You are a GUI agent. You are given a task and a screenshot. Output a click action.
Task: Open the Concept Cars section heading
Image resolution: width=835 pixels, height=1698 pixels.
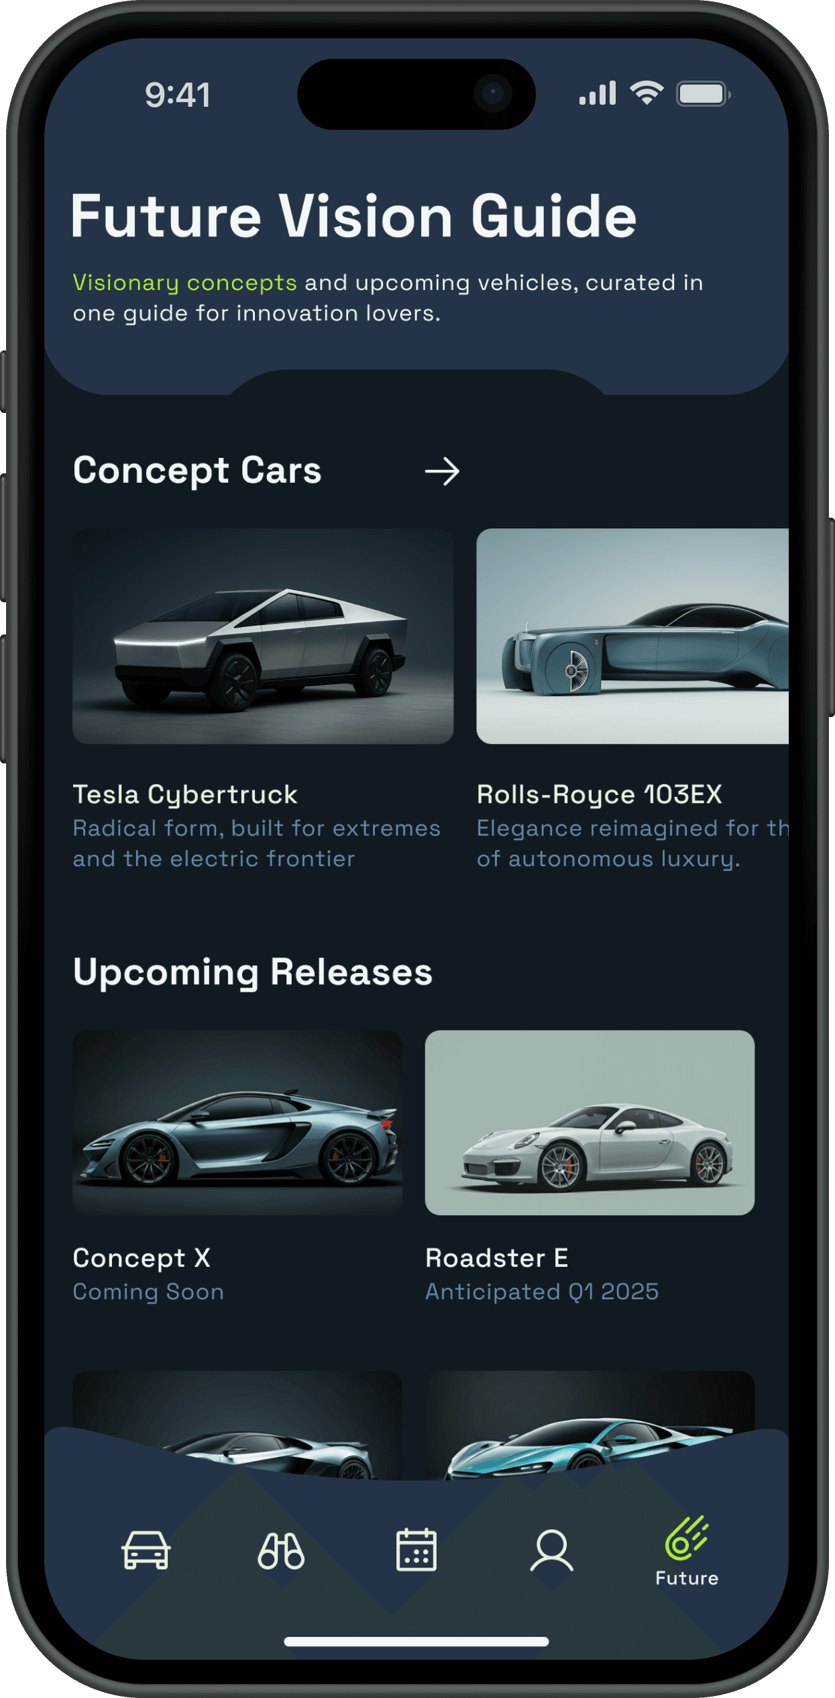pyautogui.click(x=197, y=471)
